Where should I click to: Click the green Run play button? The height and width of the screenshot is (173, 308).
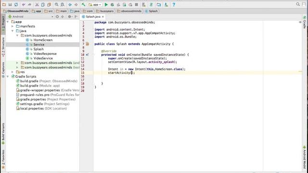(x=106, y=4)
